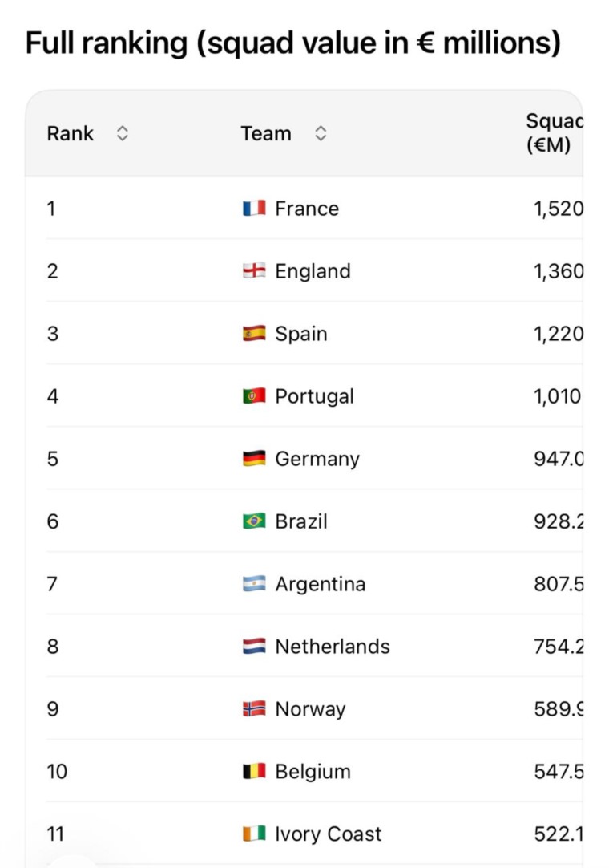Click the England flag icon

point(254,270)
